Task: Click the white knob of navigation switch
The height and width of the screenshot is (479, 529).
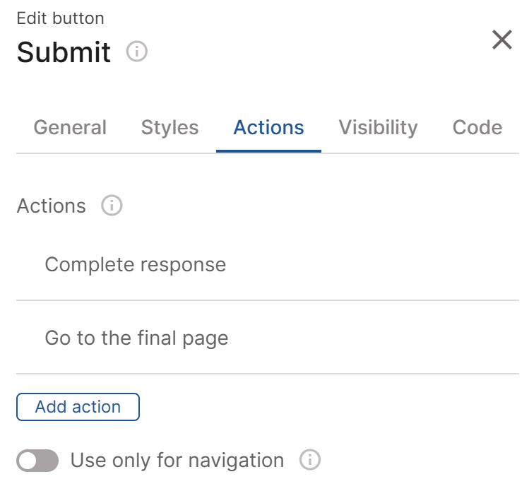Action: 28,461
